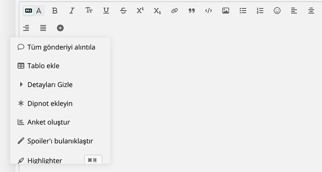Choose Tüm gönderiyi alıntıla
The height and width of the screenshot is (172, 322).
click(60, 47)
